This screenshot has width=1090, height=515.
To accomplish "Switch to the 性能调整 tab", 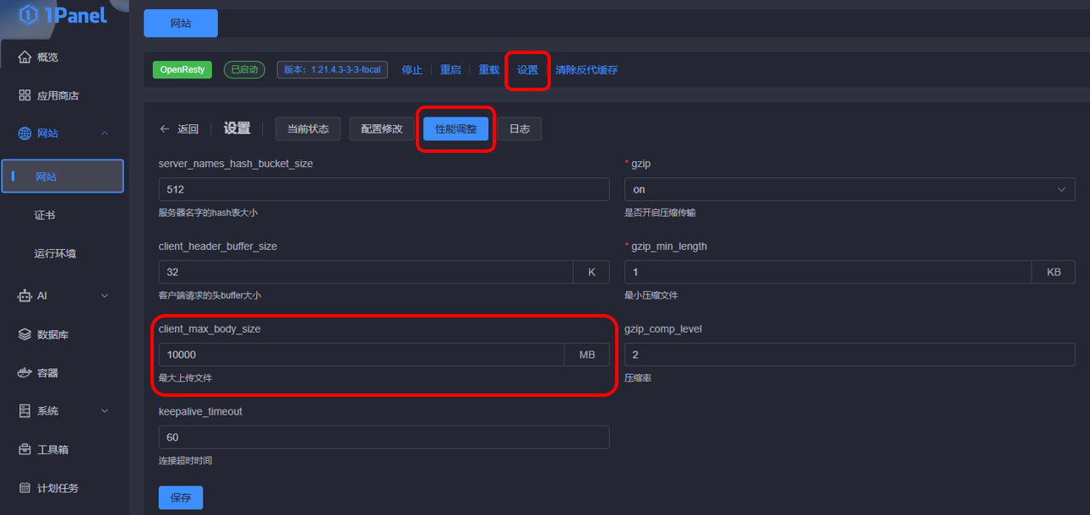I will (455, 129).
